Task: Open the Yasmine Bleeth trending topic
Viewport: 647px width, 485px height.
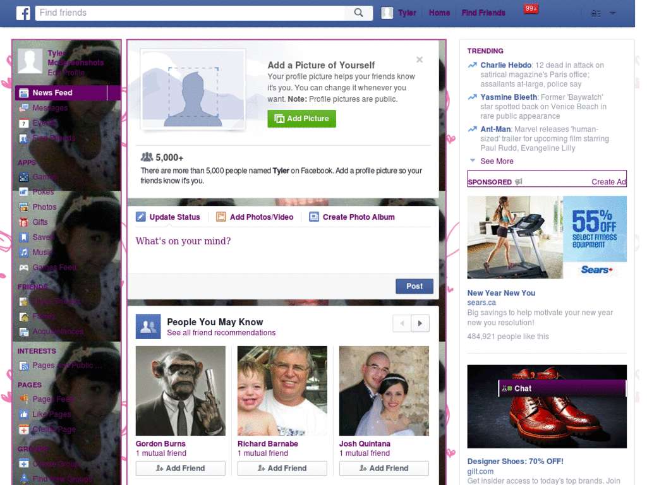Action: click(x=509, y=97)
